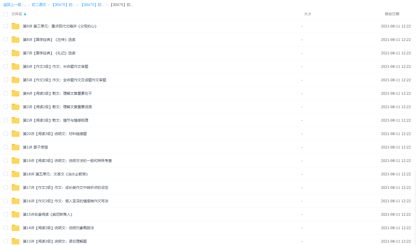Check the 第17讲 row checkbox
The width and height of the screenshot is (416, 245).
[5, 187]
